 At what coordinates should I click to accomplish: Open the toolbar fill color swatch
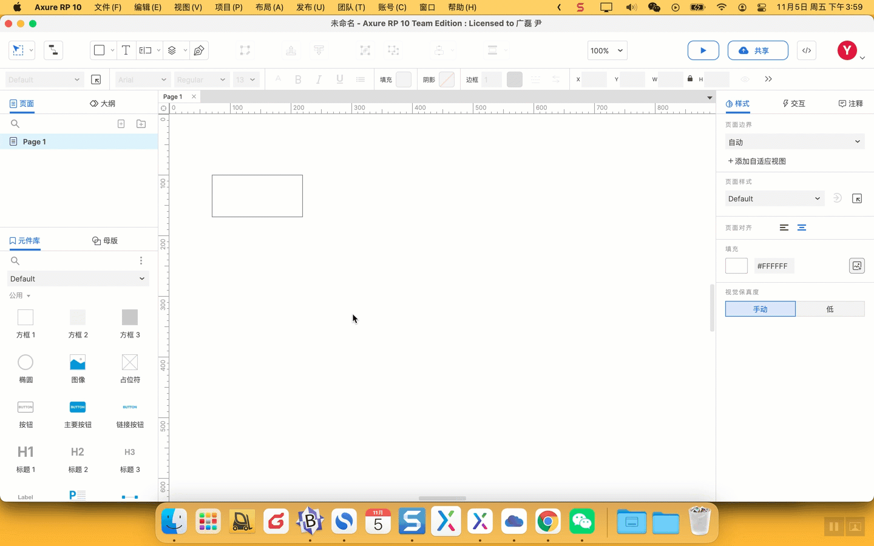pos(404,79)
